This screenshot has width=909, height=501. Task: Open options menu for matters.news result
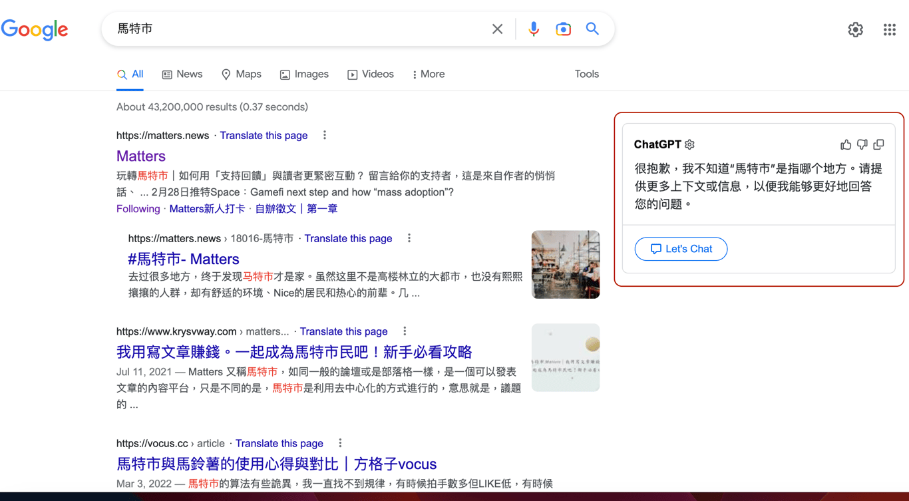pyautogui.click(x=325, y=135)
